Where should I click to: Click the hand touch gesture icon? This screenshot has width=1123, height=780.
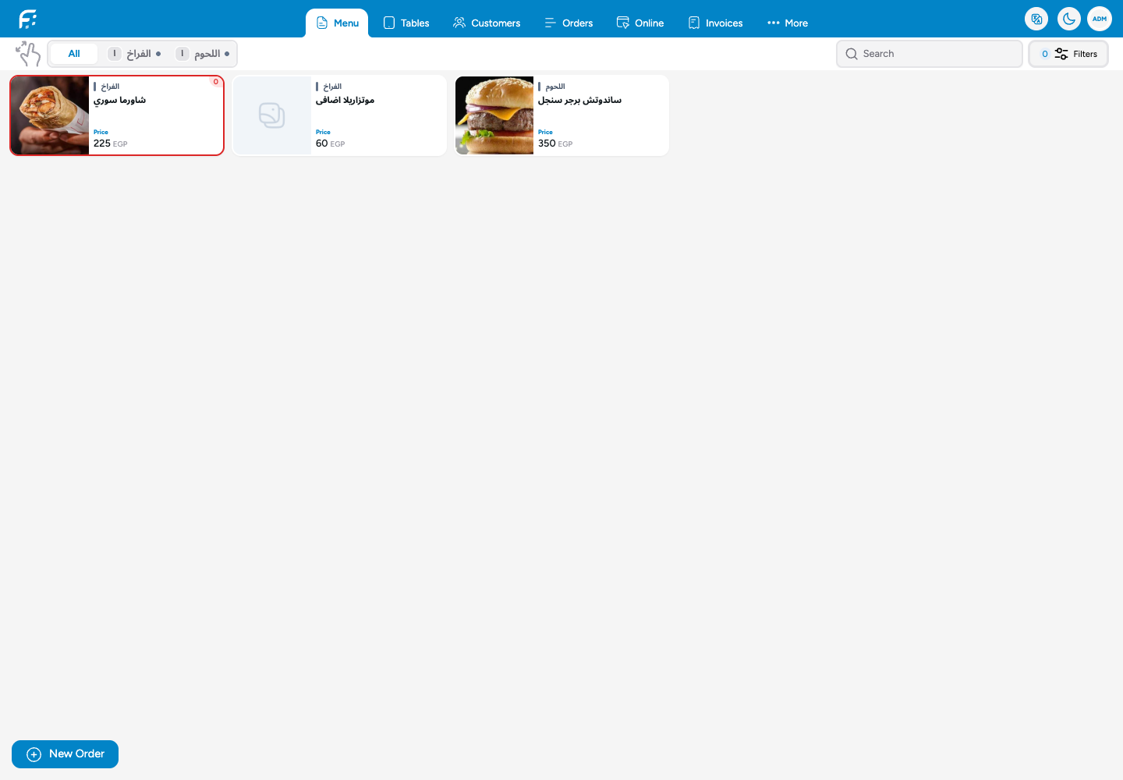pos(28,54)
